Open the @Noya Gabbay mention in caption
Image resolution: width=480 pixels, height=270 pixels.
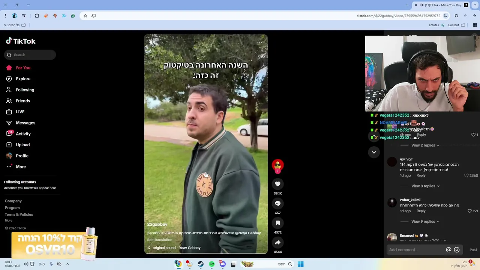248,233
